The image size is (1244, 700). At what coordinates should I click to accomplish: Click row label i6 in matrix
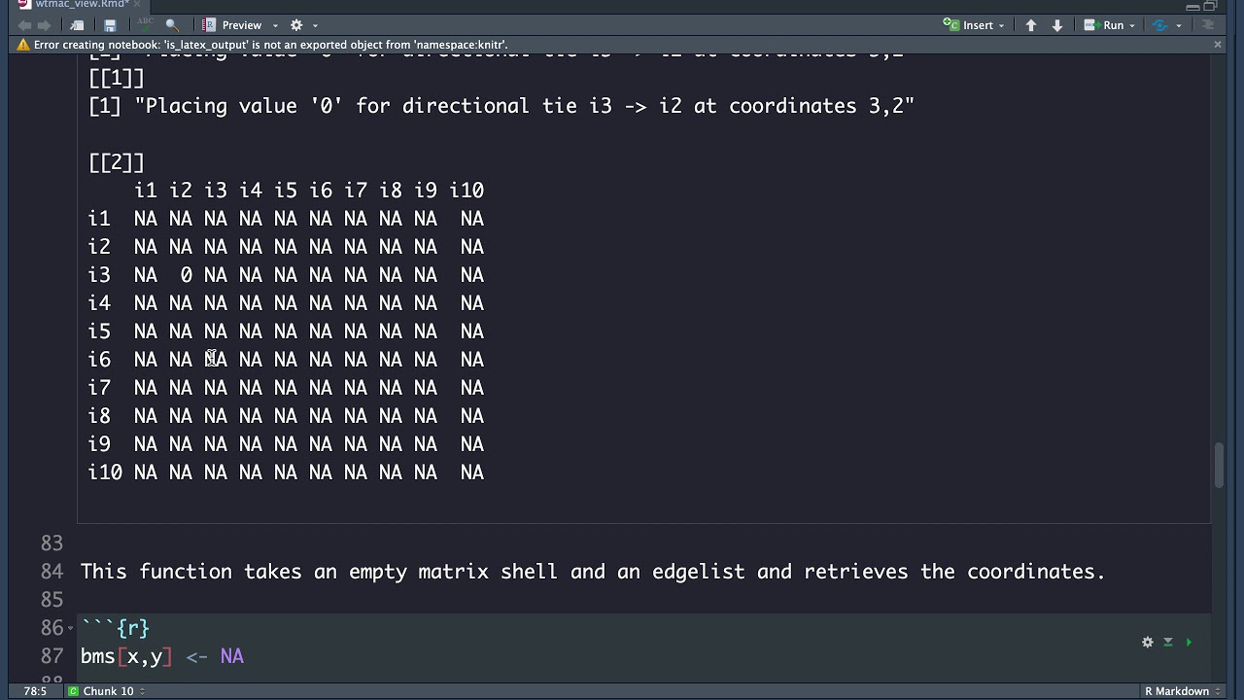99,360
